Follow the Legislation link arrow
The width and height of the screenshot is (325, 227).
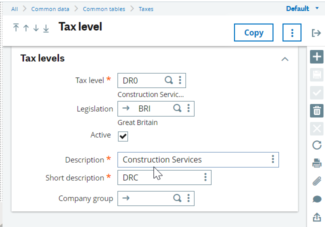click(126, 108)
